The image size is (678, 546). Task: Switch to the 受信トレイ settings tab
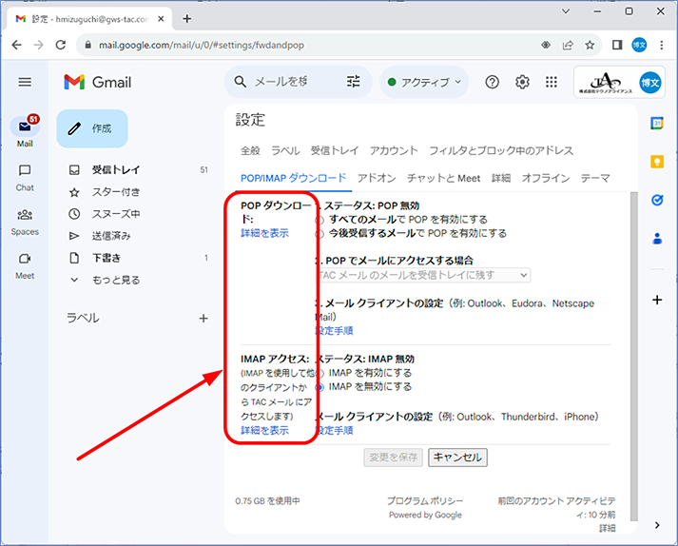tap(335, 150)
